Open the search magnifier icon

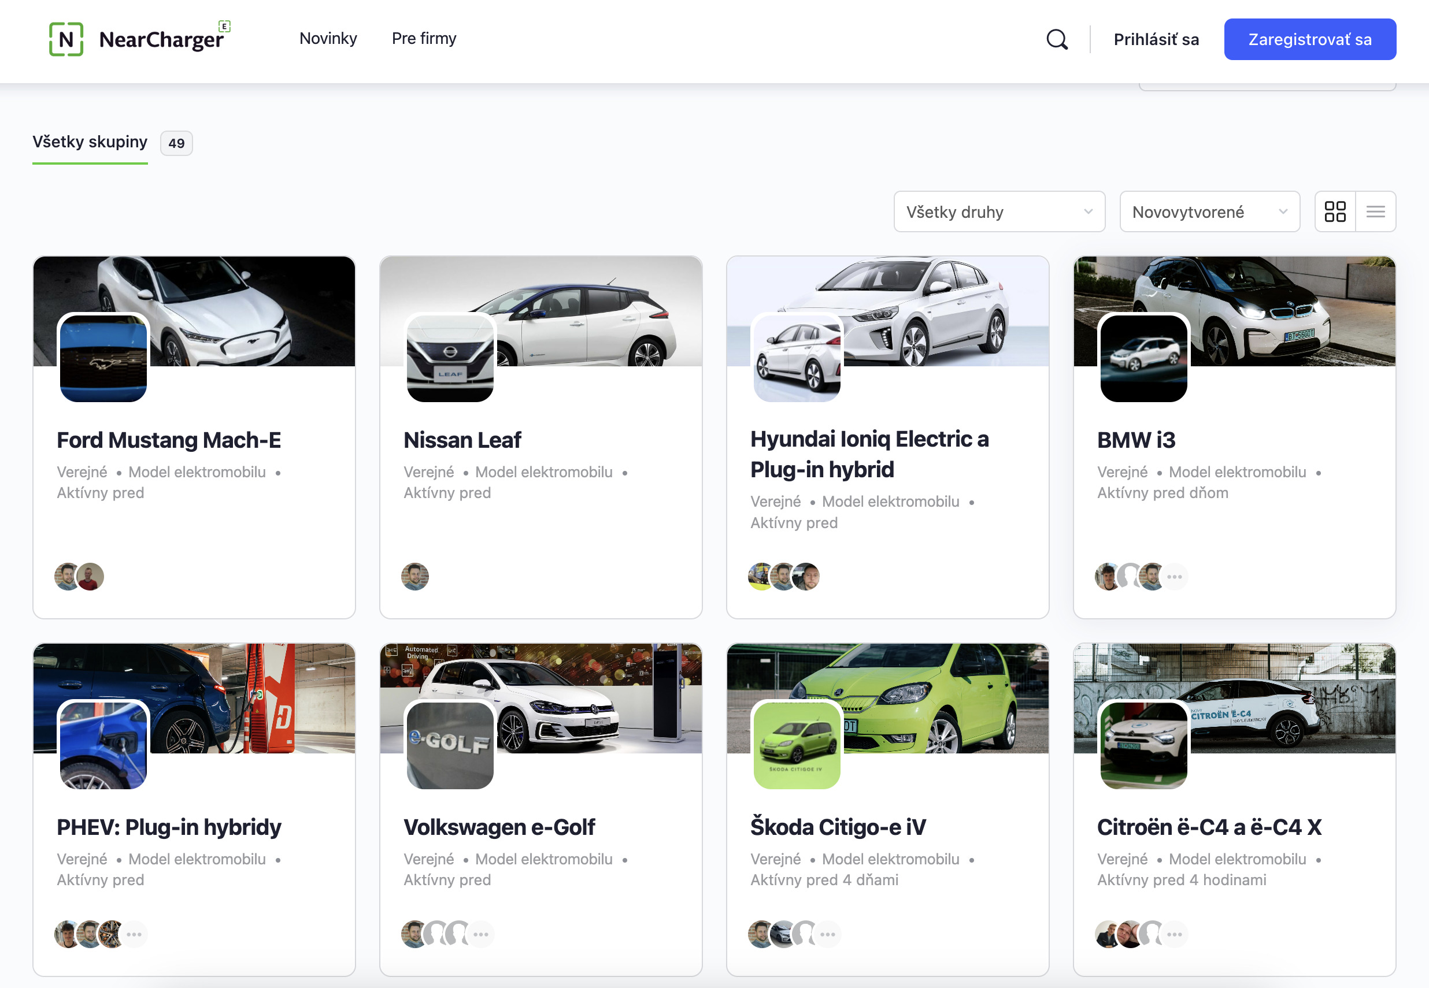1057,40
